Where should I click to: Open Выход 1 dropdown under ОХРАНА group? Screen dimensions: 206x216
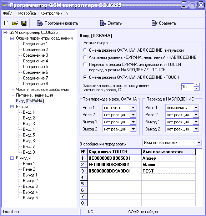click(133, 122)
